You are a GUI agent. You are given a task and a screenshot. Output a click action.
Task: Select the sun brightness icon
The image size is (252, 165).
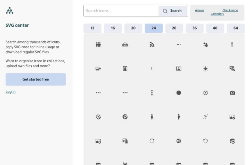(x=206, y=69)
